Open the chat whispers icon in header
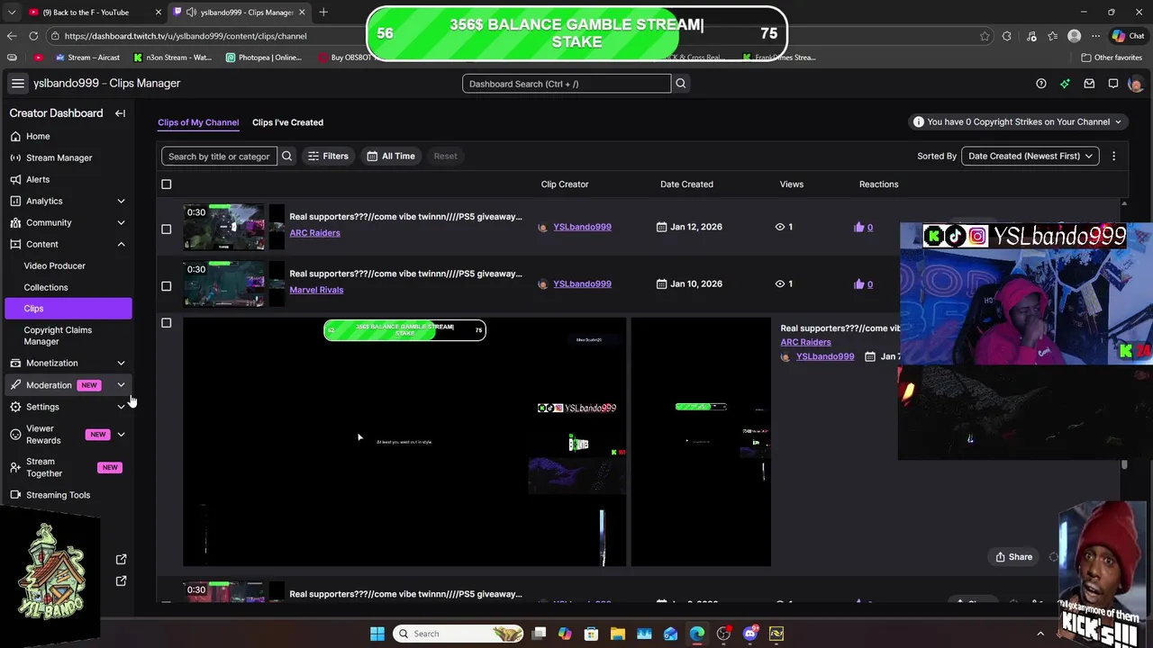Screen dimensions: 1153x648 point(1113,84)
